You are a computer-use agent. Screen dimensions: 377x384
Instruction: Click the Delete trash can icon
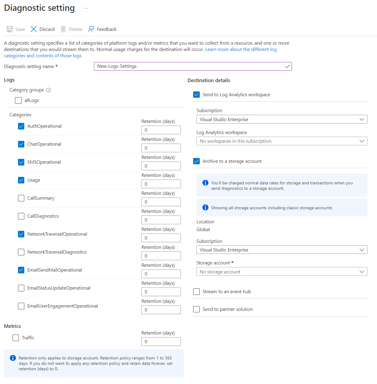(x=63, y=29)
